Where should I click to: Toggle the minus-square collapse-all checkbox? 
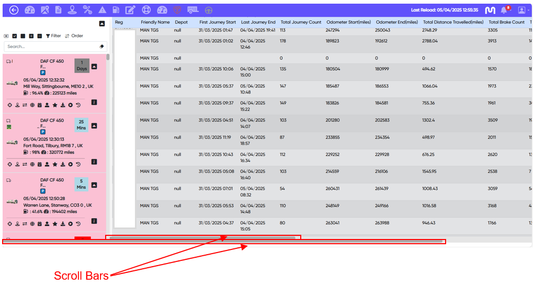40,36
